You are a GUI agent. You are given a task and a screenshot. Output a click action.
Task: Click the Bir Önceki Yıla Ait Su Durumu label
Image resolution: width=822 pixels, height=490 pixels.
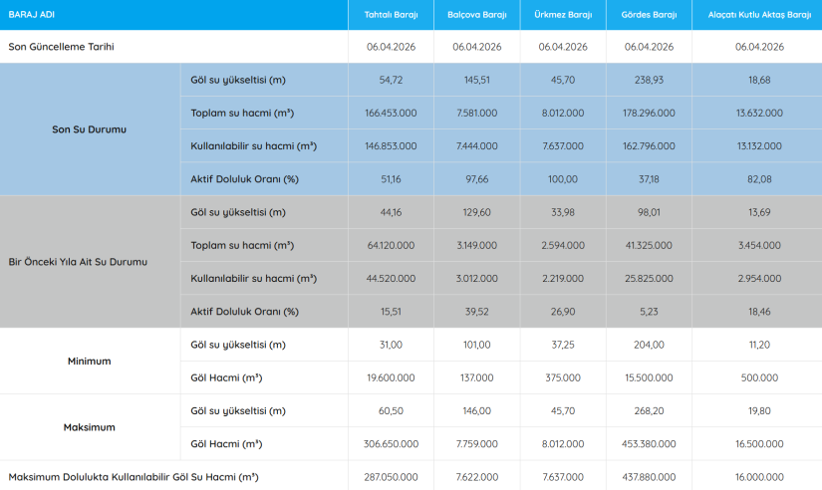point(90,262)
